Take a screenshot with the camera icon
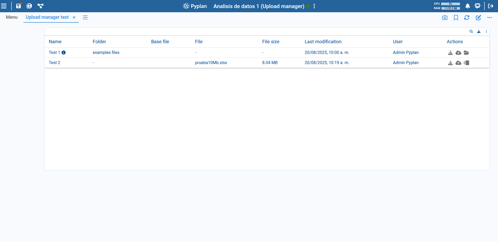 pos(445,17)
